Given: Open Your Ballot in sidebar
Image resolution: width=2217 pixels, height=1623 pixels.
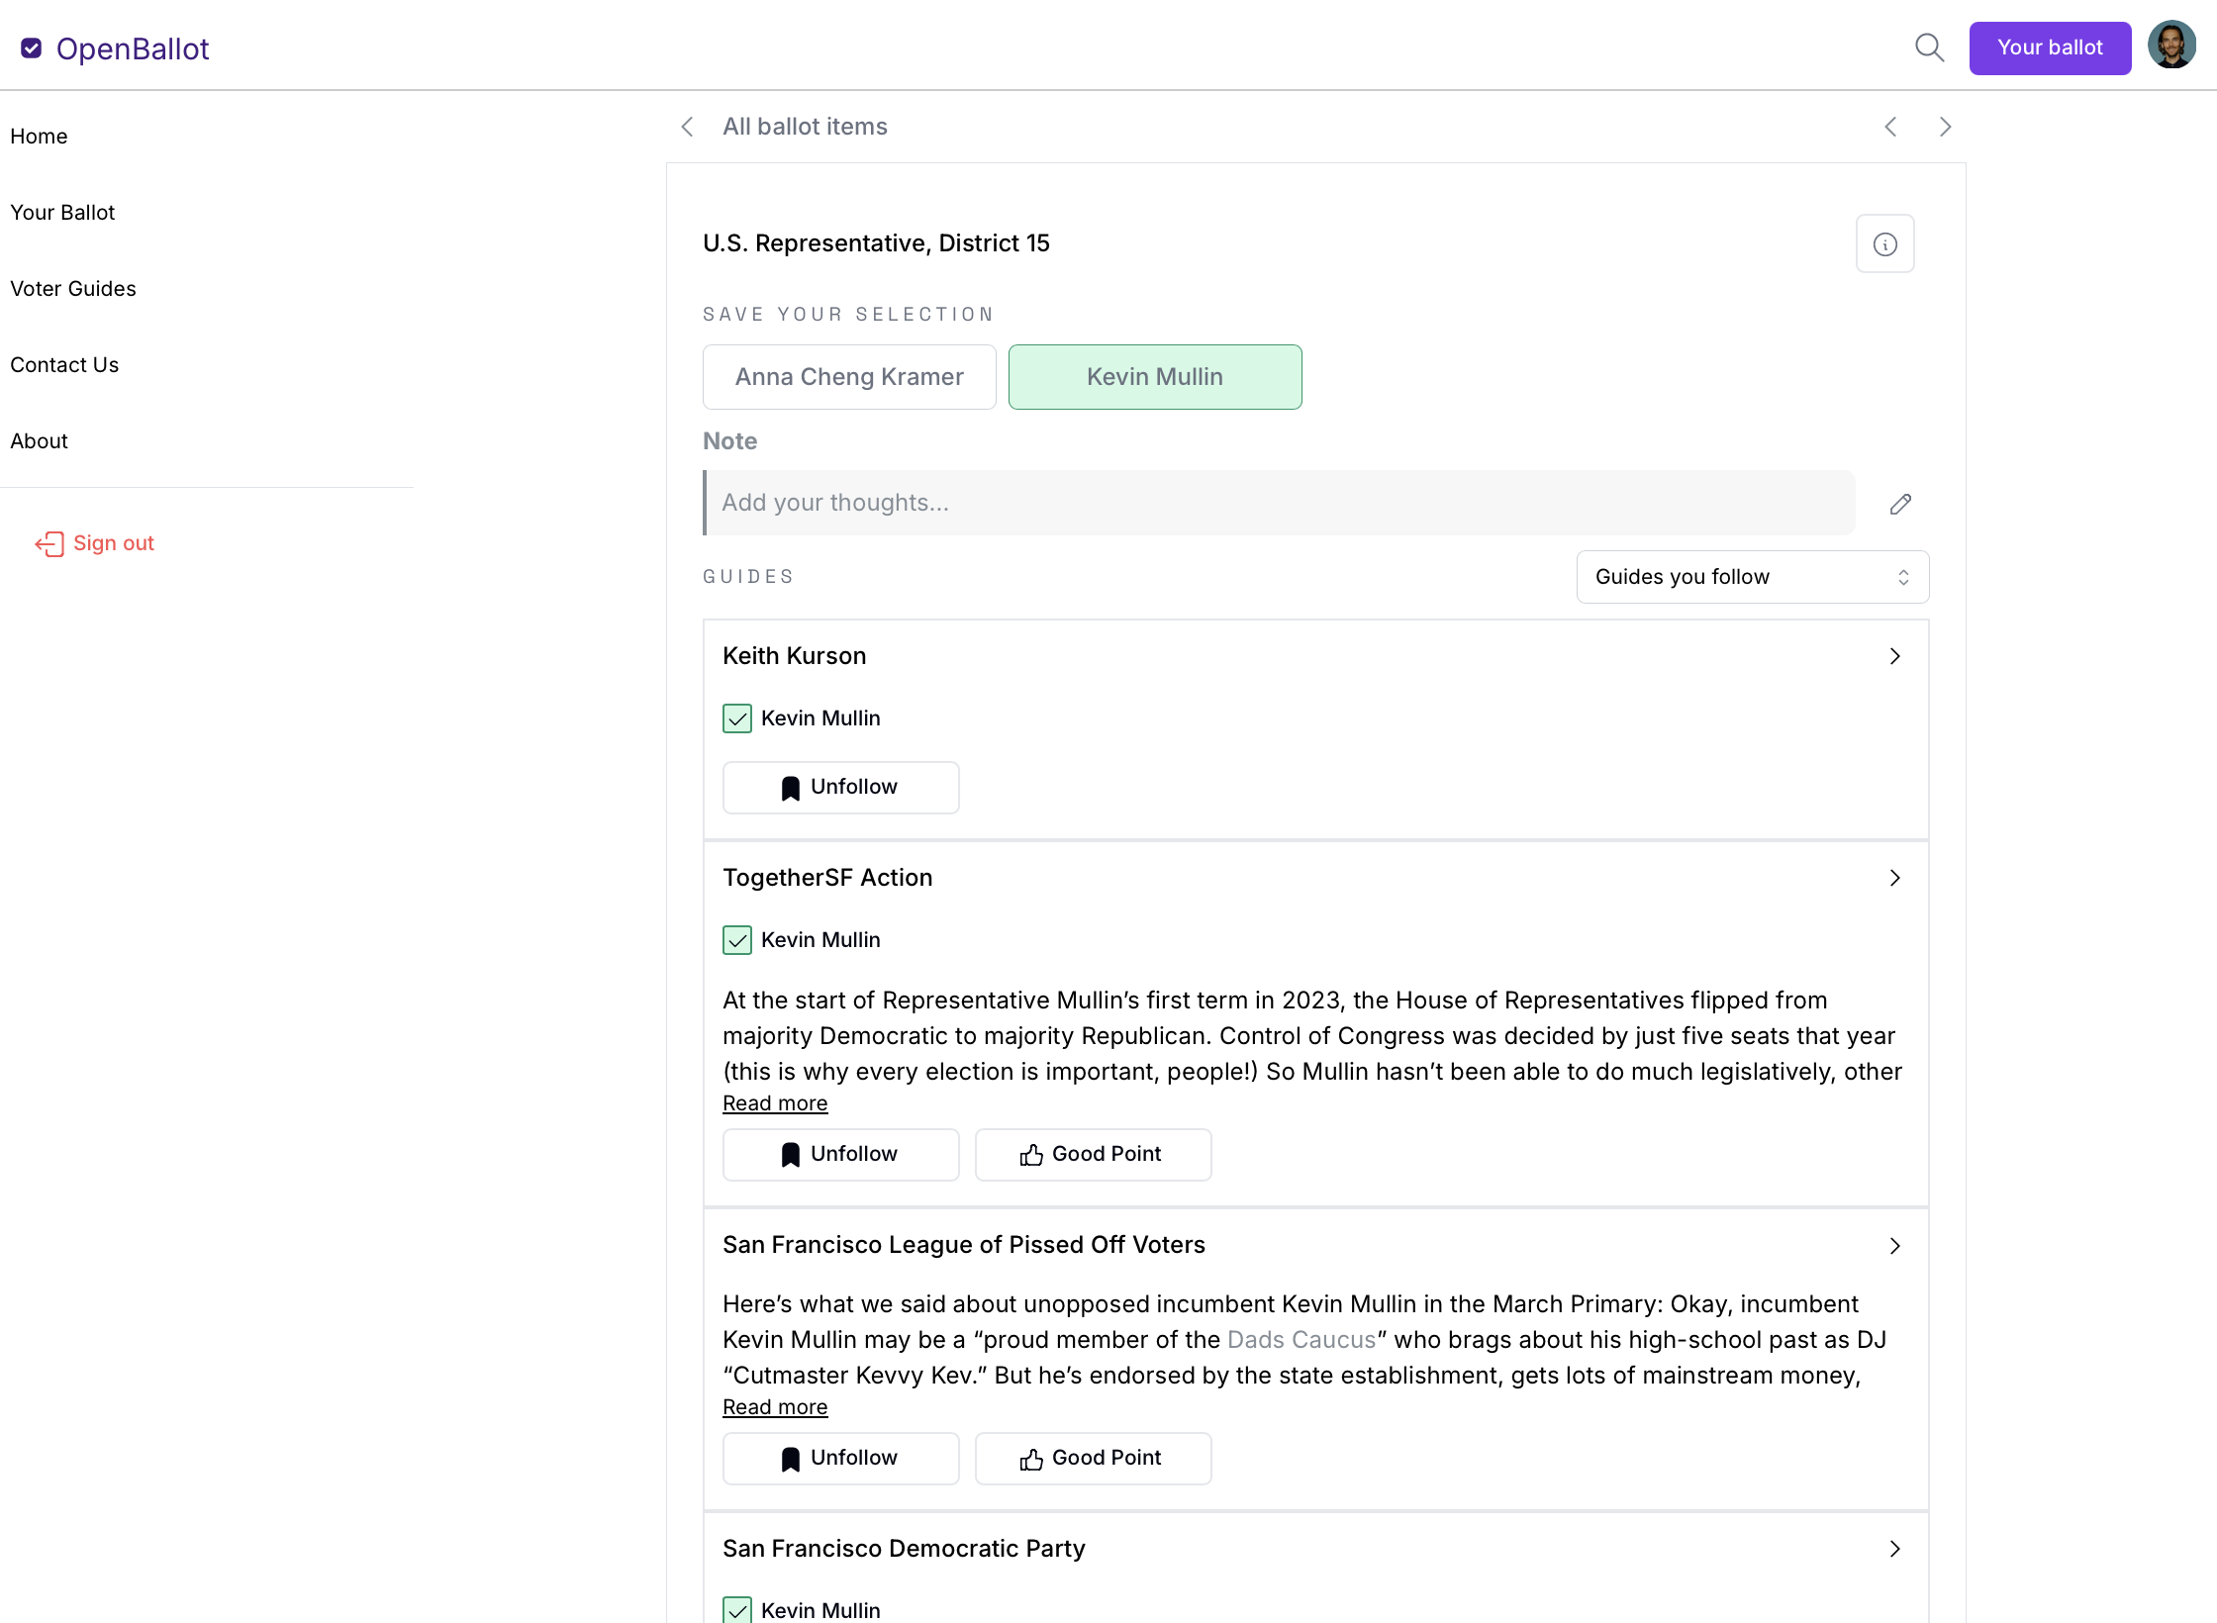Looking at the screenshot, I should click(62, 213).
